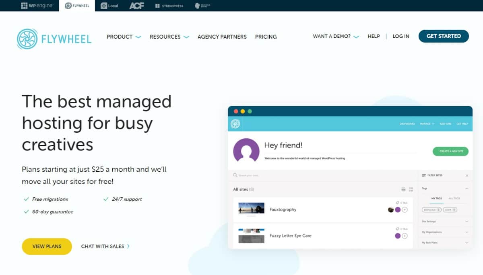The height and width of the screenshot is (275, 483).
Task: Open the ACF brand link
Action: click(x=136, y=6)
